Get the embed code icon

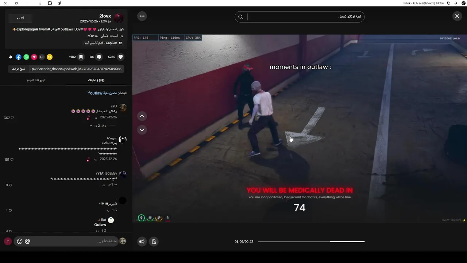[42, 57]
